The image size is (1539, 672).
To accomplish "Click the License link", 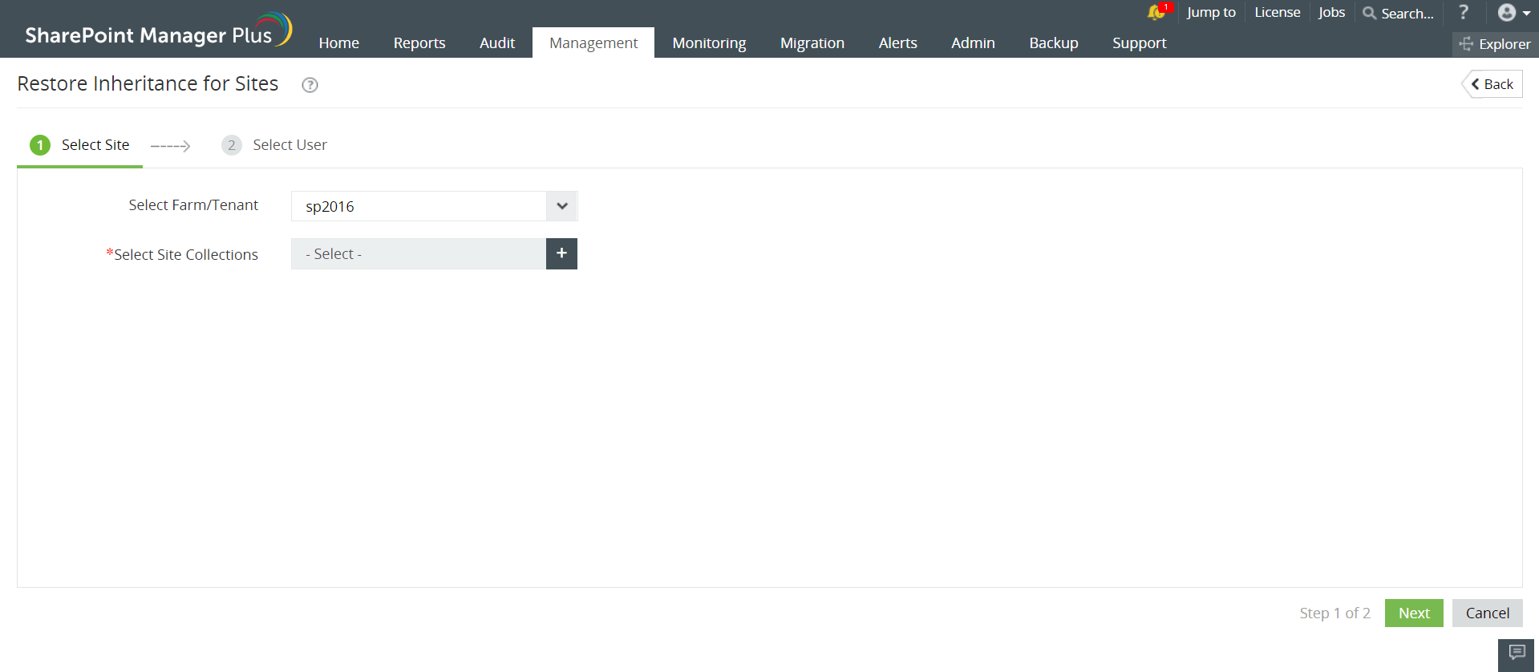I will 1277,12.
